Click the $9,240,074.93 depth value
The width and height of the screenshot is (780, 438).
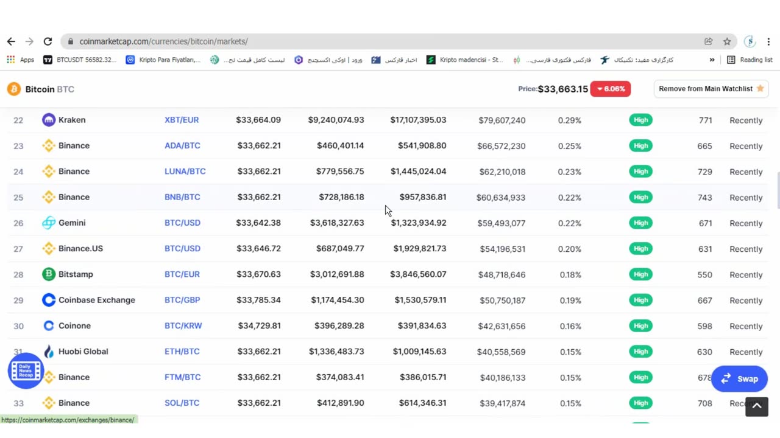336,120
